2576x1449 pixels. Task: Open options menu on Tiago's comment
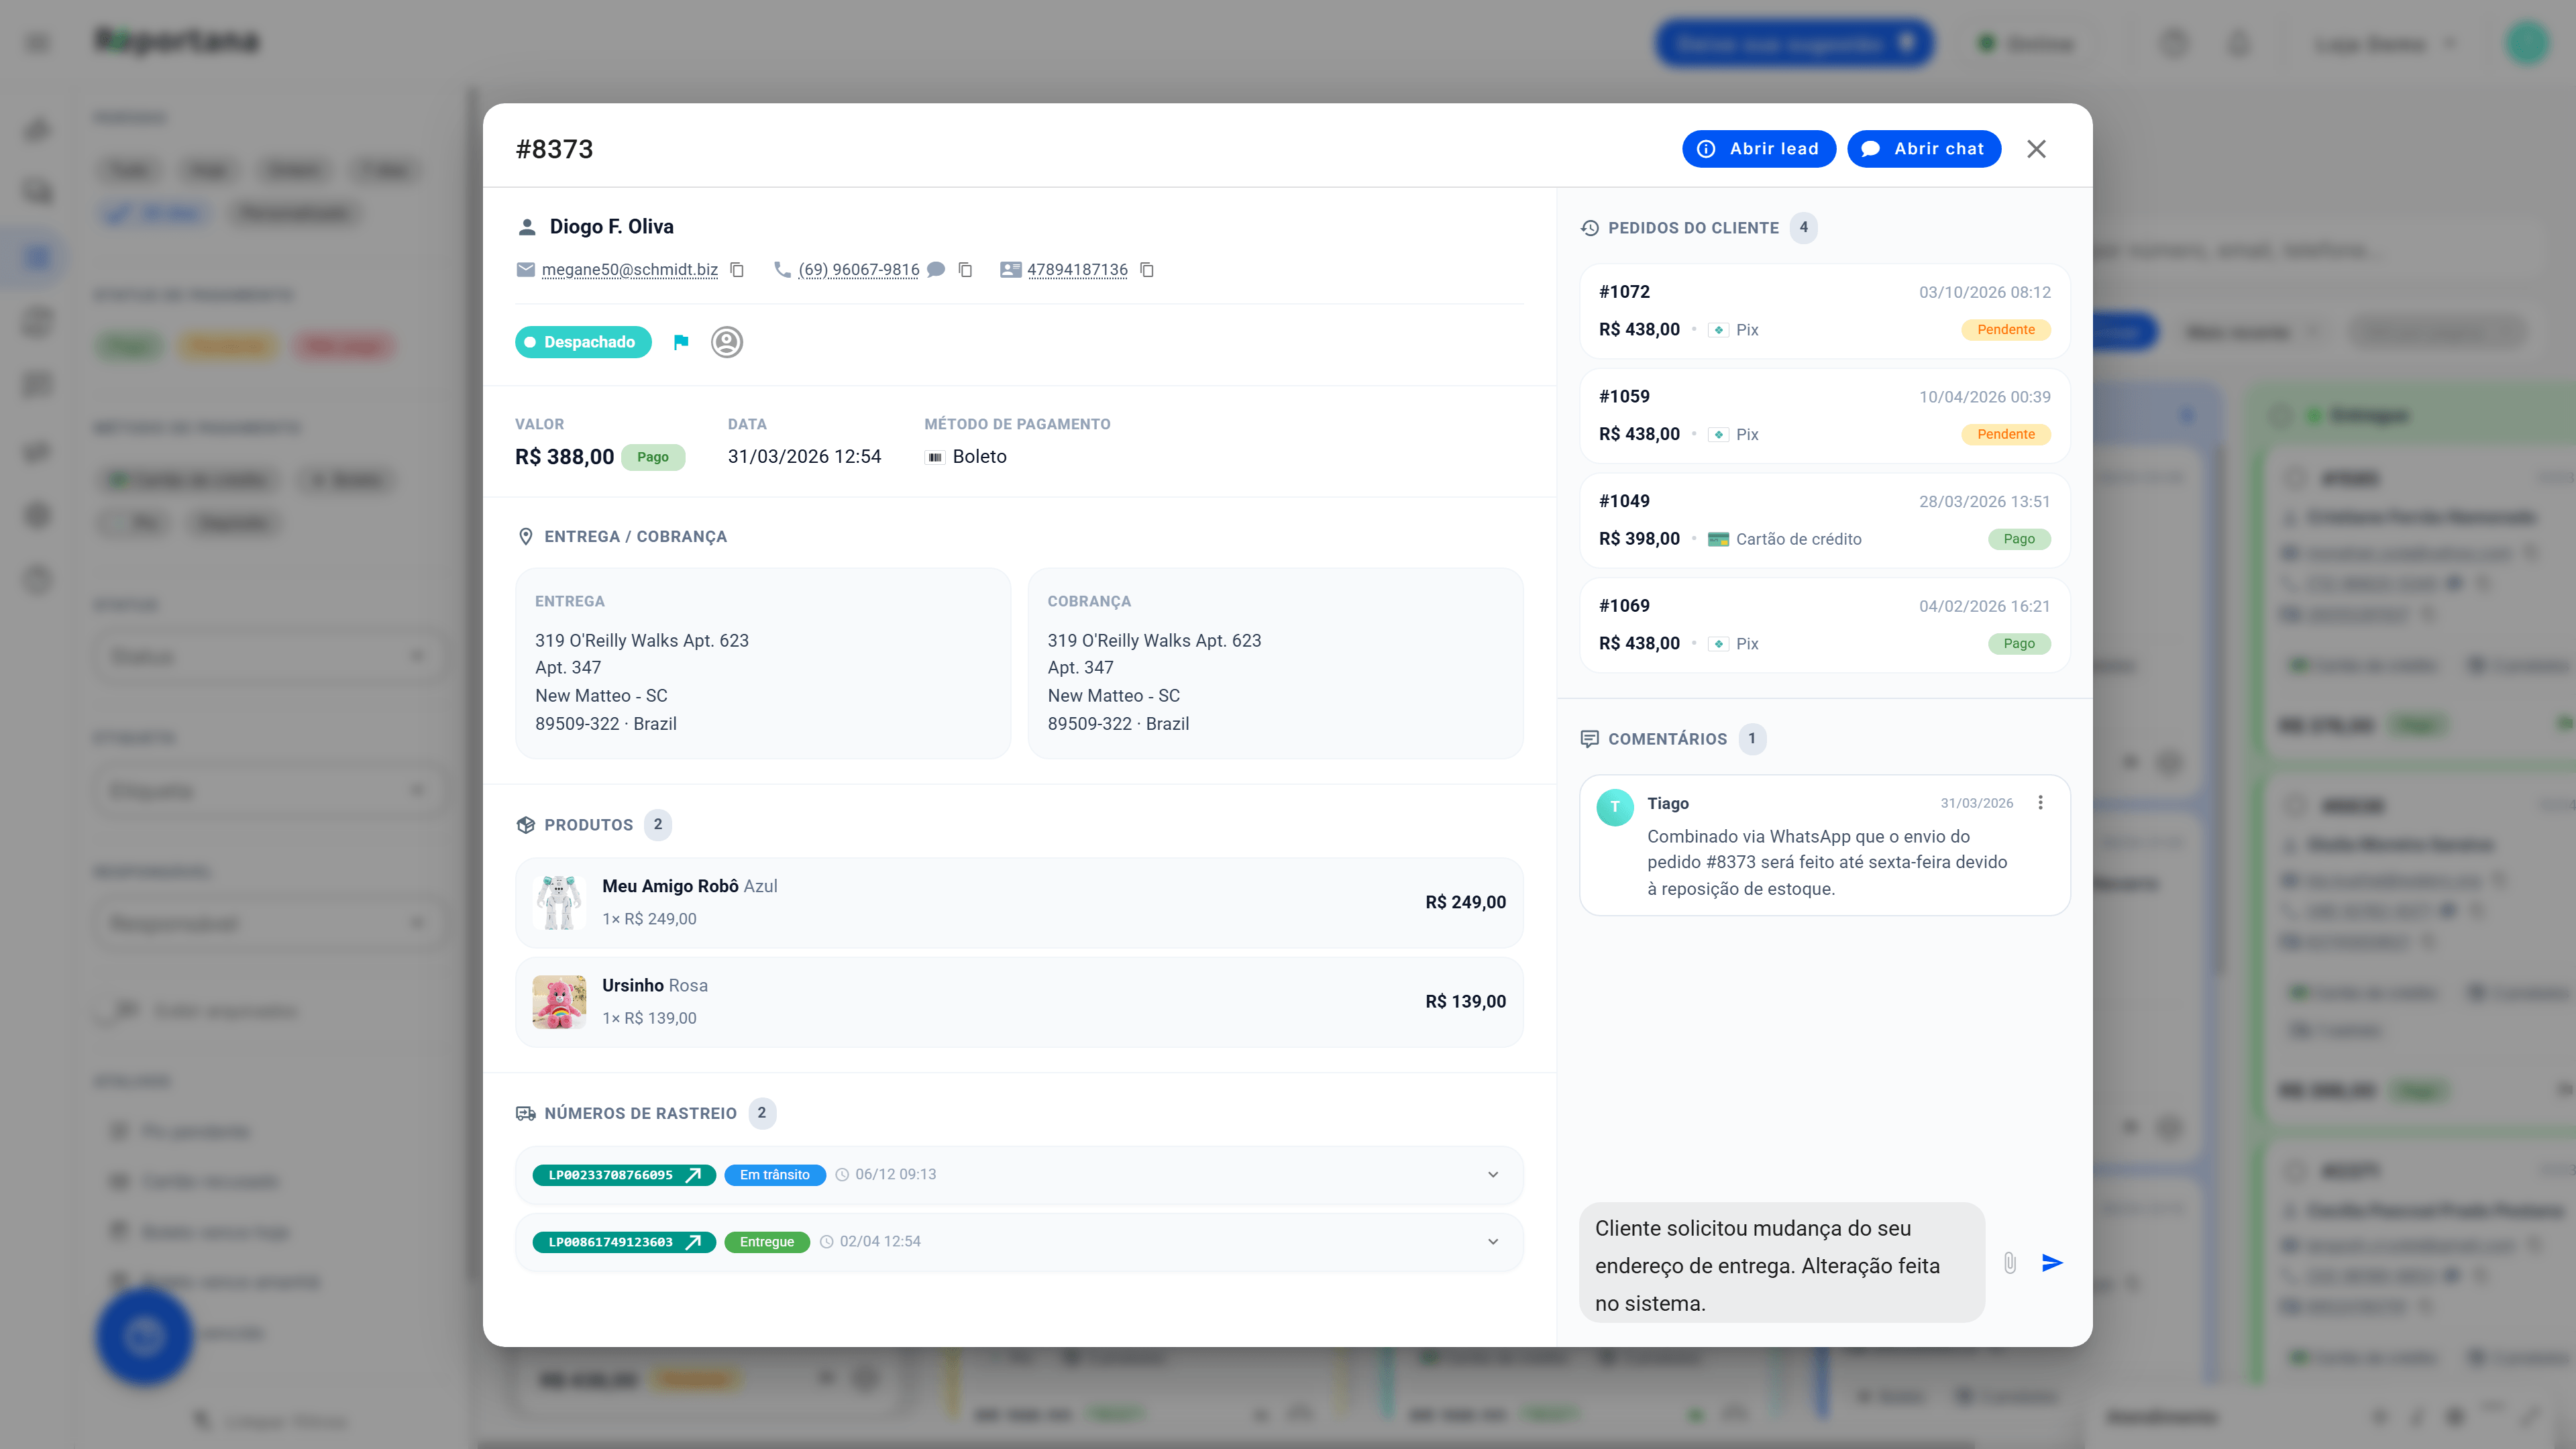pos(2040,803)
